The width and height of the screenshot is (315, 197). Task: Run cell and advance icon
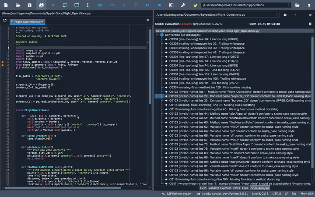[x=77, y=5]
